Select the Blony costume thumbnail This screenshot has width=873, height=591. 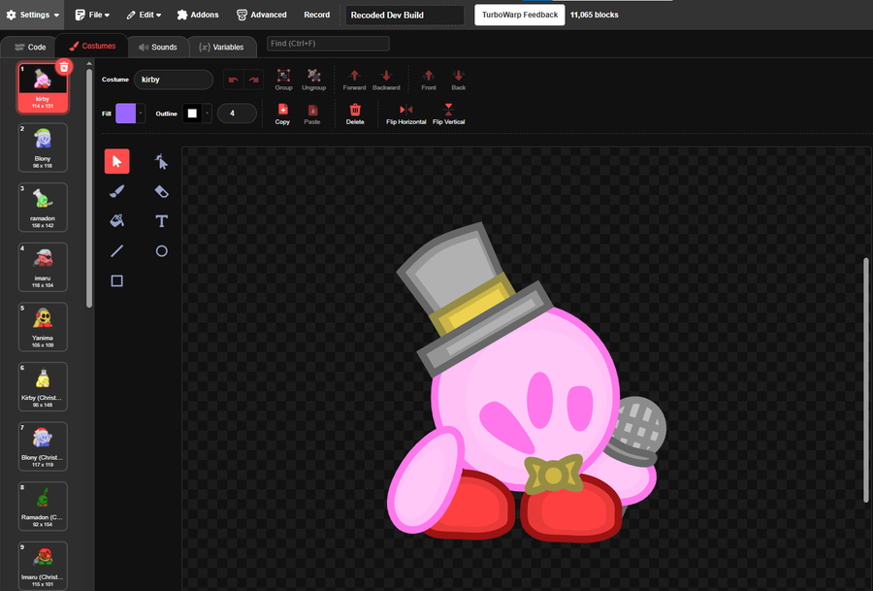click(x=43, y=148)
